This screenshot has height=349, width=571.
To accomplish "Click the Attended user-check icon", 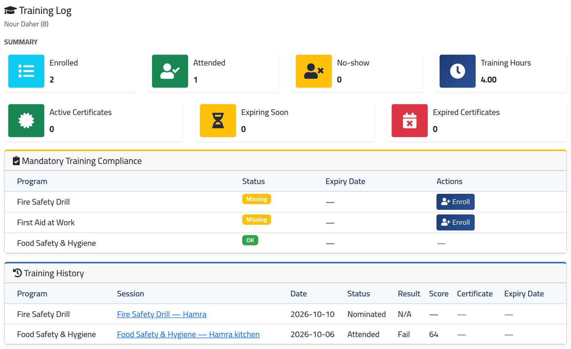I will tap(170, 71).
